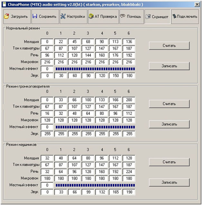Image resolution: width=202 pixels, height=205 pixels.
Task: Select Местный эффект value field in Режим громкоговорителя
Action: (47, 127)
